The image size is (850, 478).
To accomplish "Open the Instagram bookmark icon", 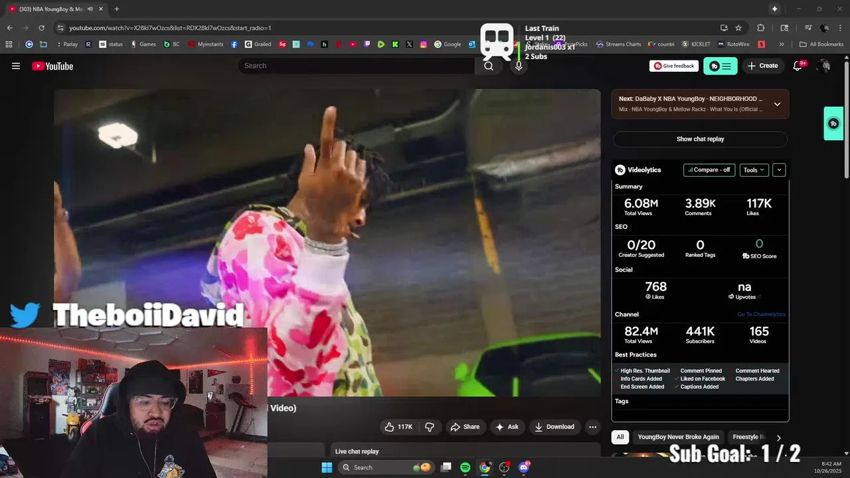I will (x=424, y=44).
